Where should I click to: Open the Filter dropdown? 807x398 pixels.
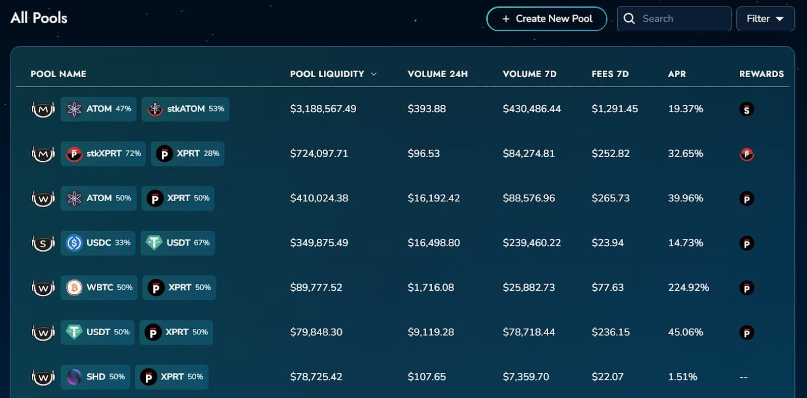tap(765, 19)
